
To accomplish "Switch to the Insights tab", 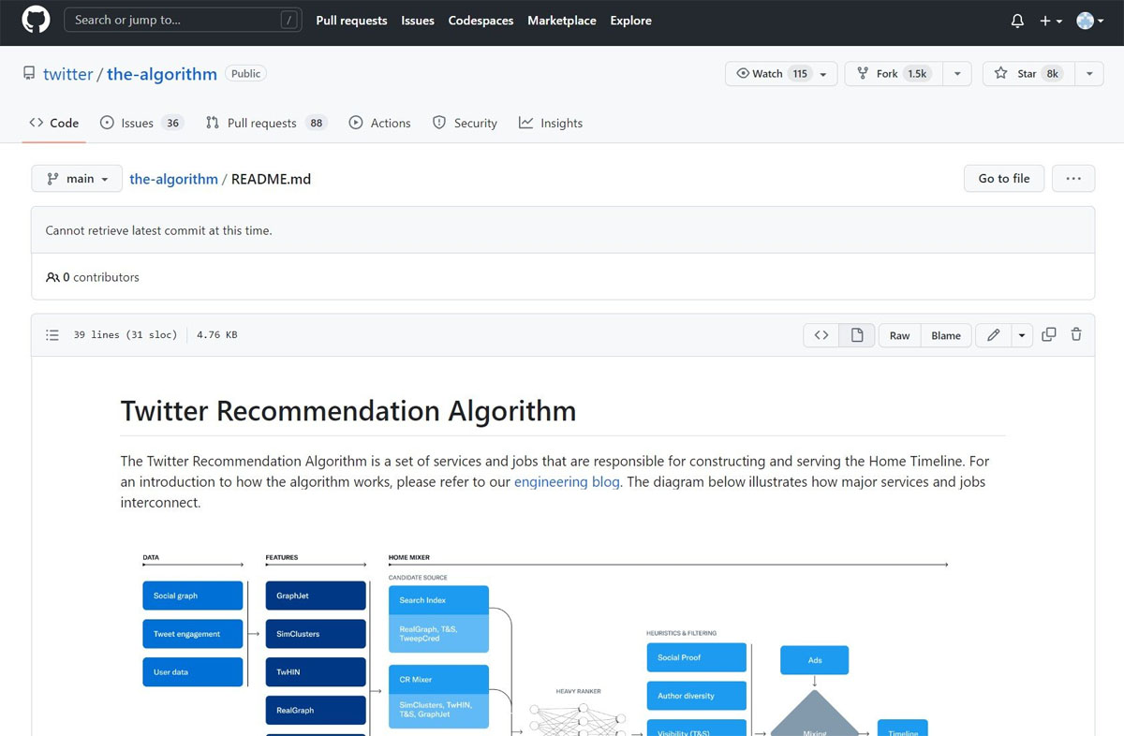I will pyautogui.click(x=551, y=123).
